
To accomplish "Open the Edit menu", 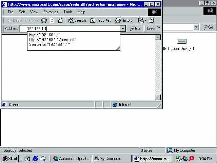I will pos(22,12).
